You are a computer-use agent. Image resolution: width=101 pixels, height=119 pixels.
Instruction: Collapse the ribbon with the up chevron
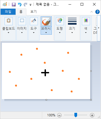(x=92, y=12)
